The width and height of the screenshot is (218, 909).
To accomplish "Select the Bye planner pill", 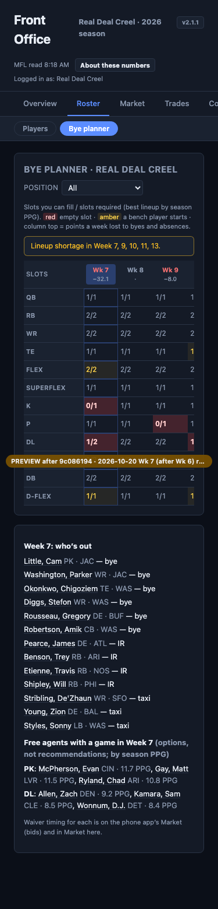I will [89, 128].
